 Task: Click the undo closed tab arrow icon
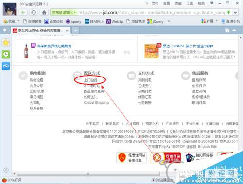click(234, 30)
